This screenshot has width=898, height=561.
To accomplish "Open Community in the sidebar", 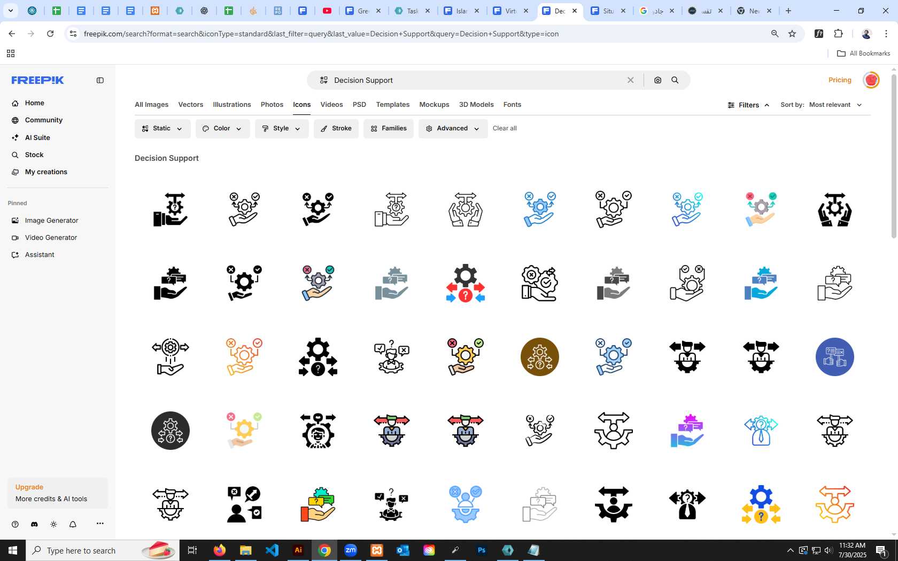I will (43, 120).
